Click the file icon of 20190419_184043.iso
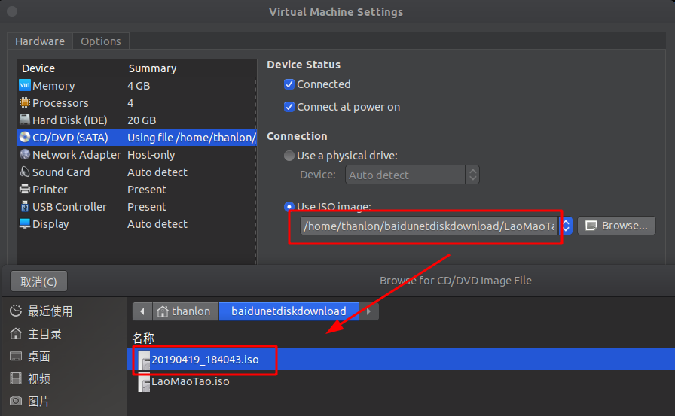Screen dimensions: 675x416 (144, 360)
